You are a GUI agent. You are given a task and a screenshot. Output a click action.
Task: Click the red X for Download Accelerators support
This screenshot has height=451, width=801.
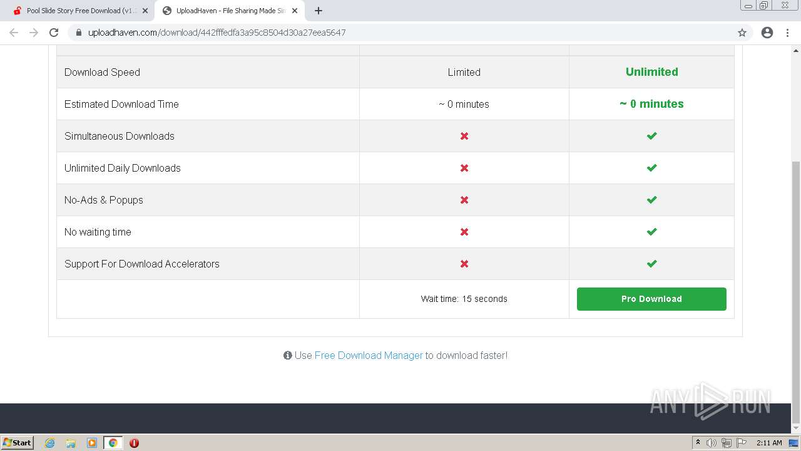click(464, 264)
